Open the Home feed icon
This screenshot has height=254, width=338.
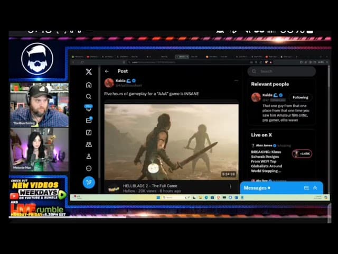[x=89, y=85]
